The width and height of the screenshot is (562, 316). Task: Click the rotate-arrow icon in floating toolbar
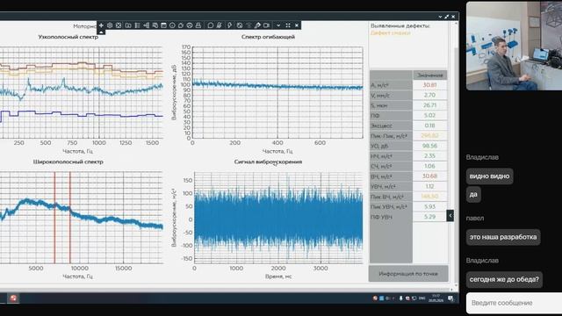181,25
